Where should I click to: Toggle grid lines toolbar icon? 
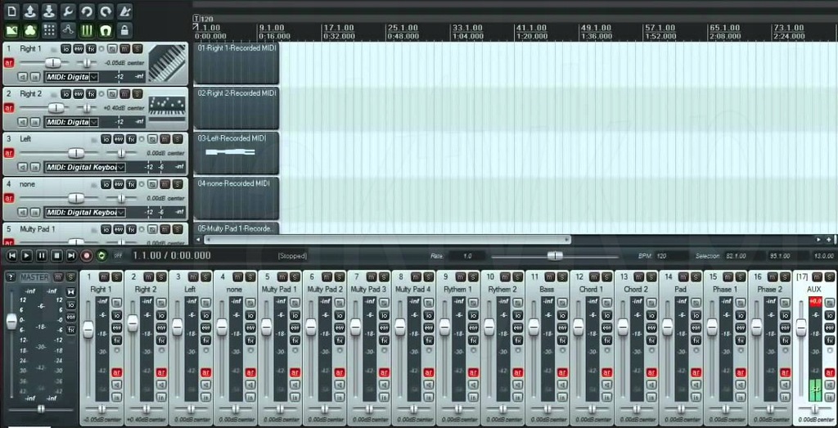48,30
